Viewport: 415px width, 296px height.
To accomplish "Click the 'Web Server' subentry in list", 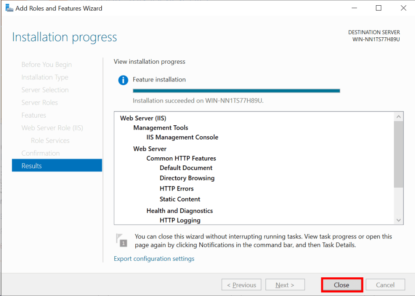I will 150,149.
